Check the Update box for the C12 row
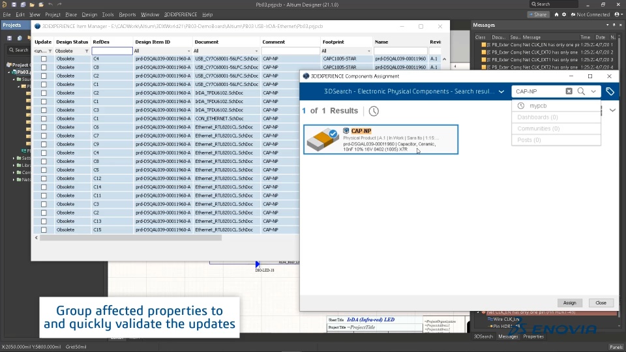The width and height of the screenshot is (626, 352). pyautogui.click(x=44, y=179)
